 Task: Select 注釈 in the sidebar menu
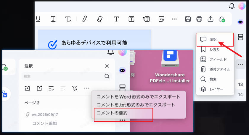(x=213, y=39)
